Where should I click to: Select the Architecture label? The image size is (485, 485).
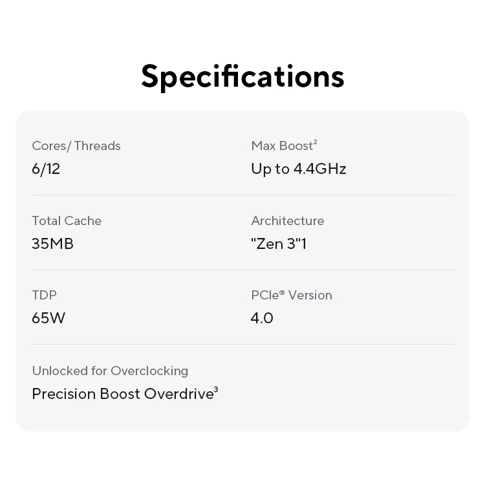pos(288,221)
